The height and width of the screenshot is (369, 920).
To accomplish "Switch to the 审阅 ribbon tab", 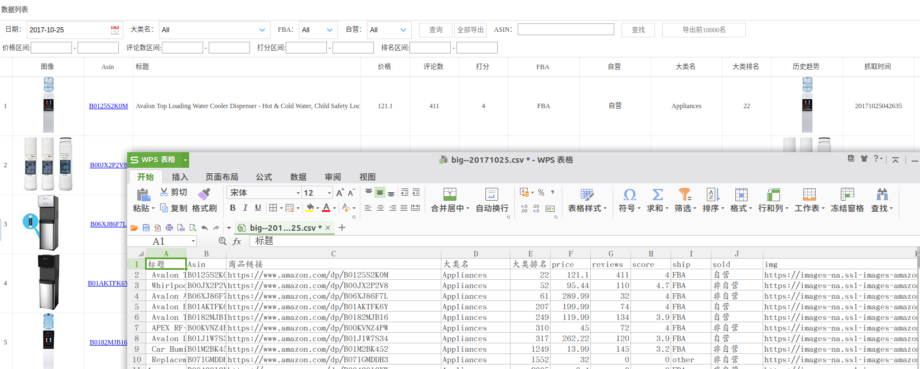I will [x=333, y=177].
